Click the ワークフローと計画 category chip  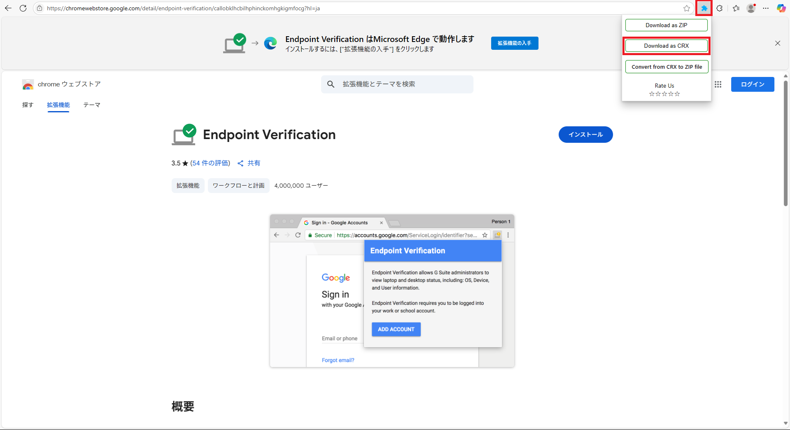coord(238,186)
